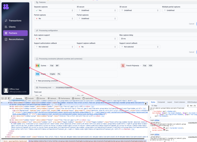Click Cancel under Processing configuration

(191, 52)
